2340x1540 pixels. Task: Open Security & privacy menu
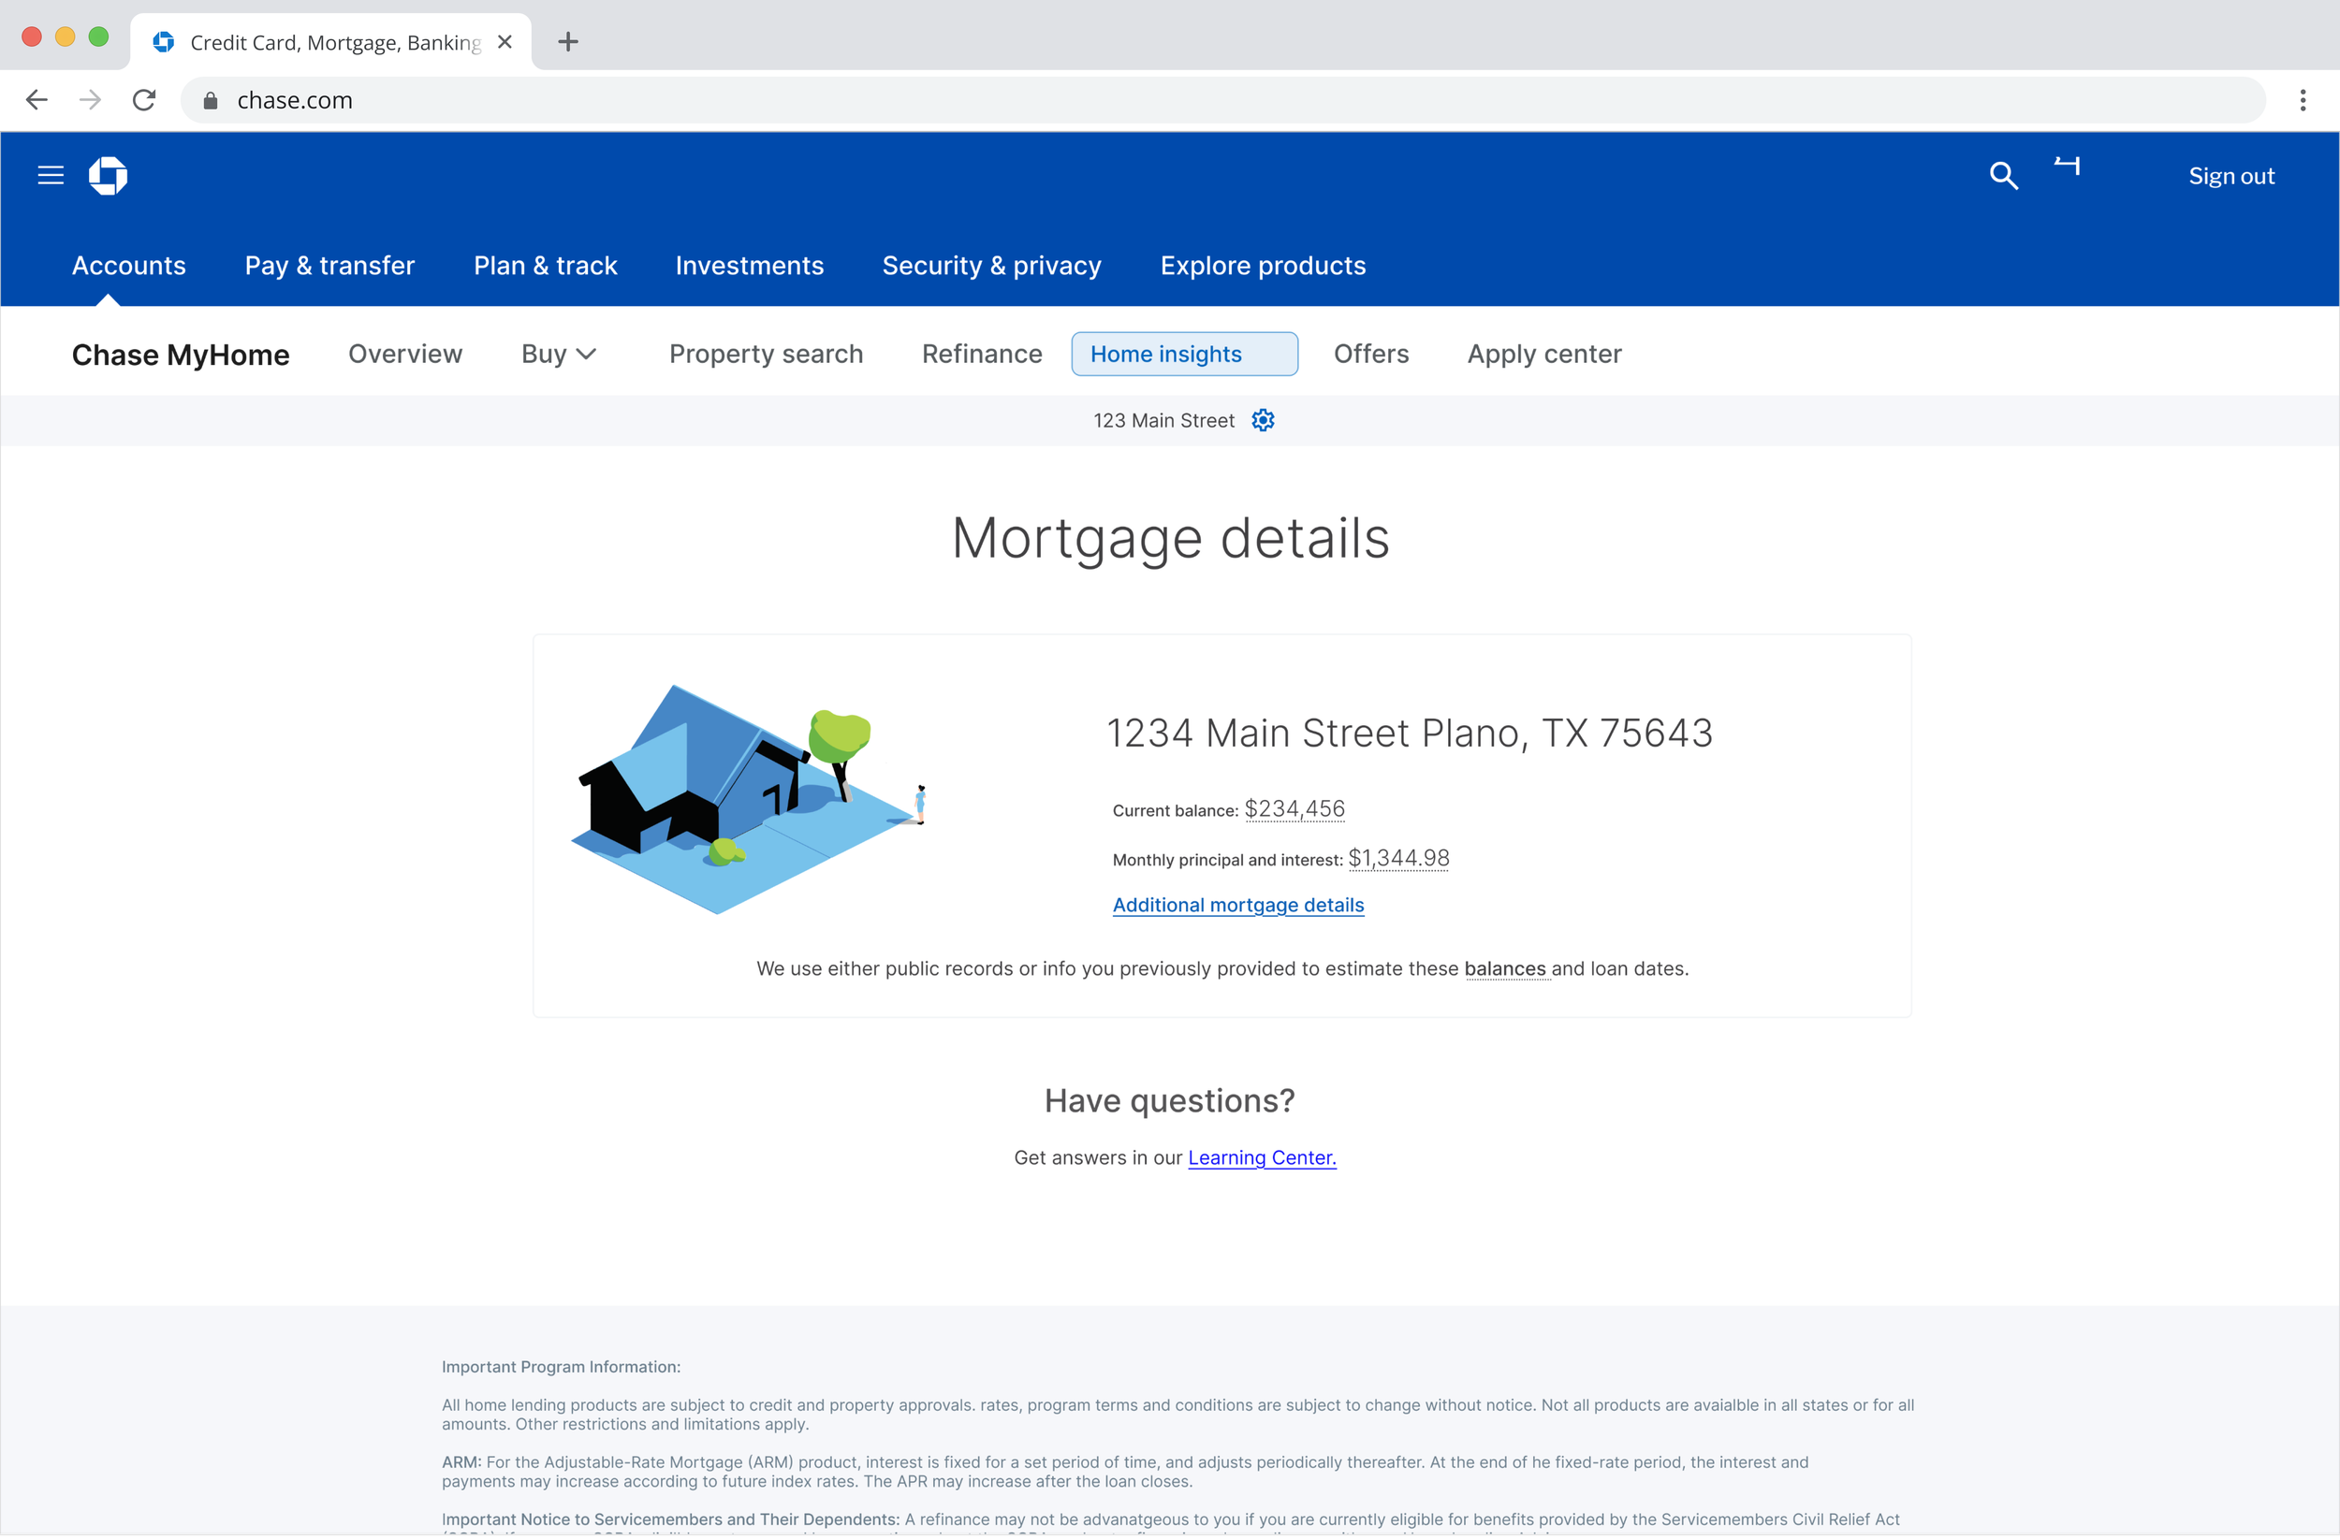(x=992, y=266)
